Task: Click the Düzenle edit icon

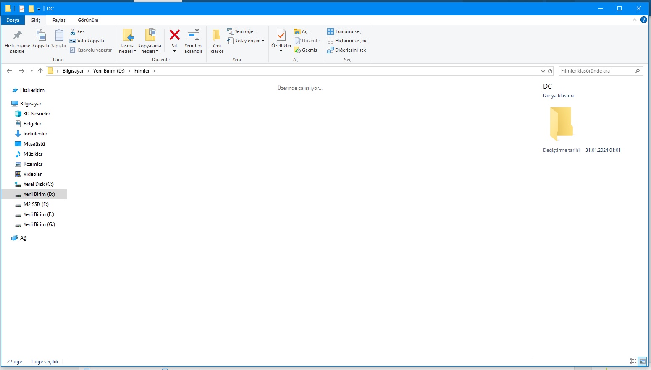Action: 297,41
